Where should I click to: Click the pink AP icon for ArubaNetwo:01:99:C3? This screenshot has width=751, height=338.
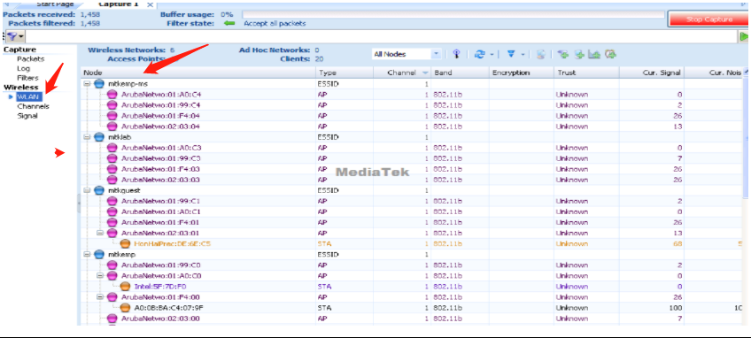click(112, 158)
